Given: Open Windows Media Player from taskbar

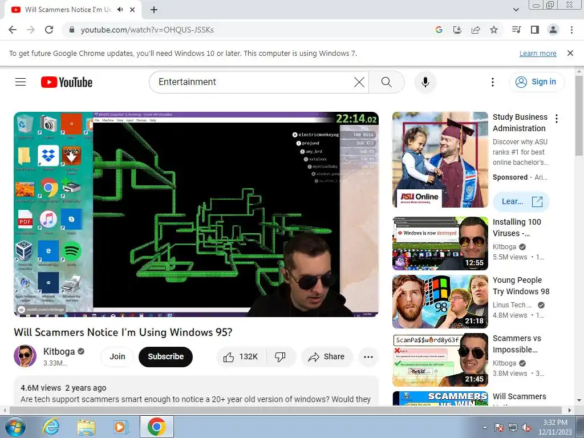Looking at the screenshot, I should tap(120, 427).
